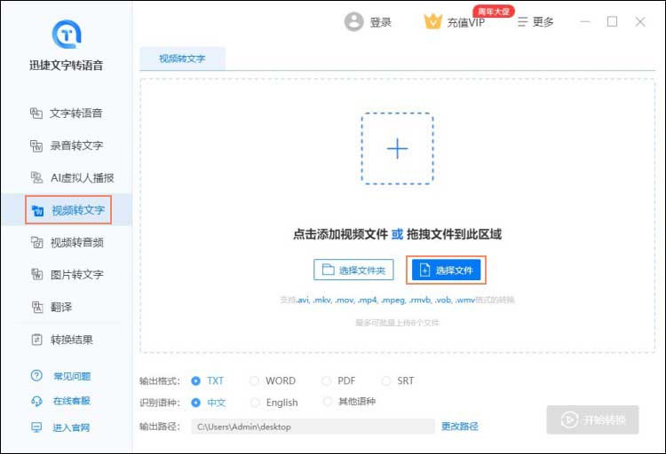Open 充值VIP recharge link
Viewport: 666px width, 454px height.
pyautogui.click(x=466, y=22)
